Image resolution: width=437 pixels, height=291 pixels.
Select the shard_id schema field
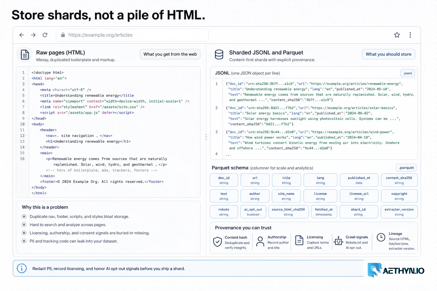(x=358, y=212)
